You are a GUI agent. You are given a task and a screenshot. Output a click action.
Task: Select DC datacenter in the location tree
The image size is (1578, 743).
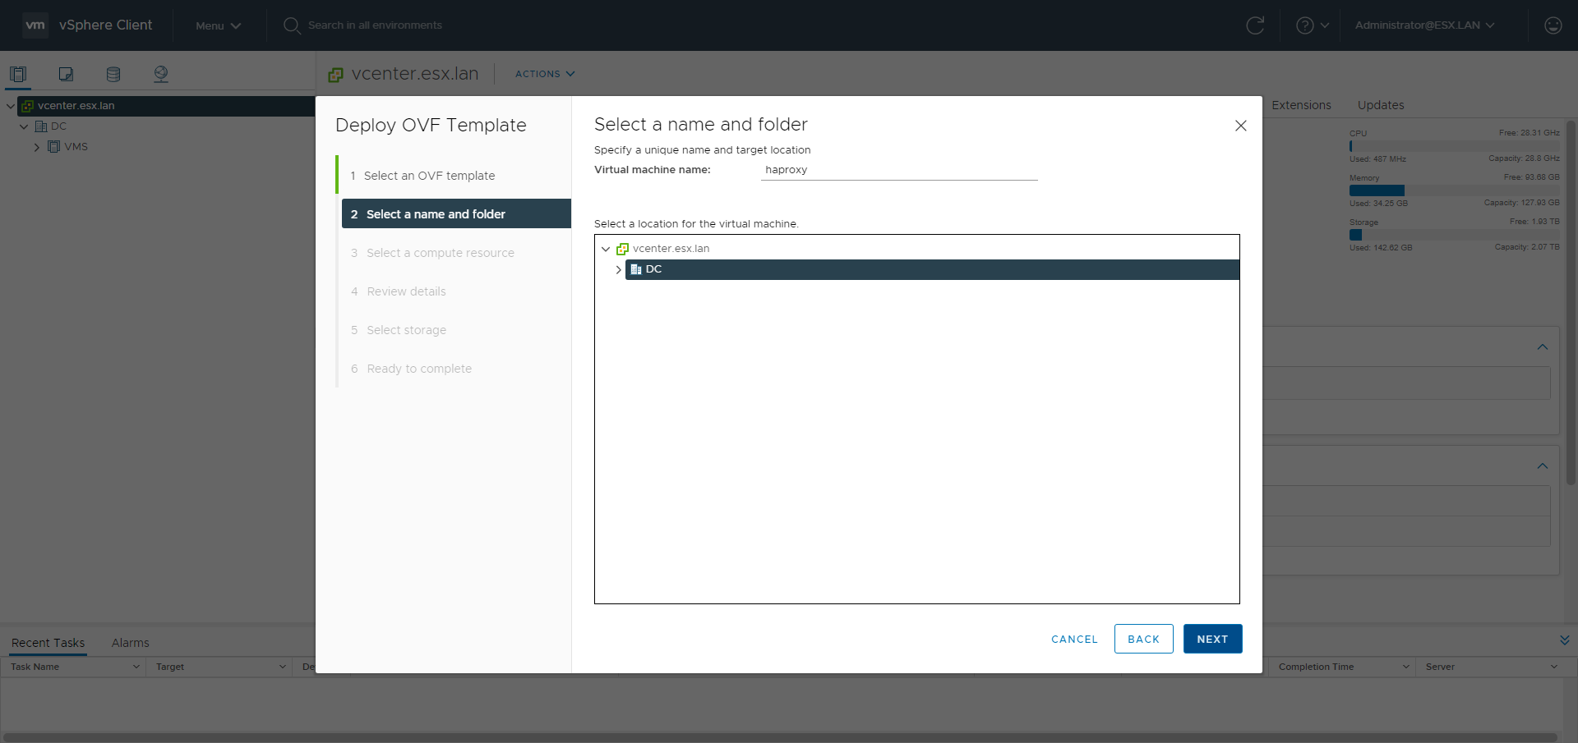(x=654, y=269)
